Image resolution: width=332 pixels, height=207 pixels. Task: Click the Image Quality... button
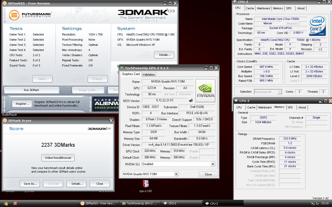point(89,90)
